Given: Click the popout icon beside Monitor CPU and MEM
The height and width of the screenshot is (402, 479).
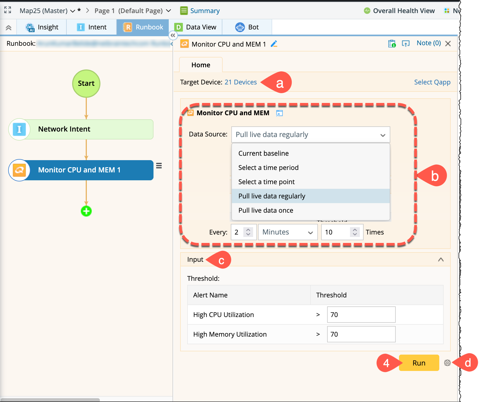Looking at the screenshot, I should point(279,113).
